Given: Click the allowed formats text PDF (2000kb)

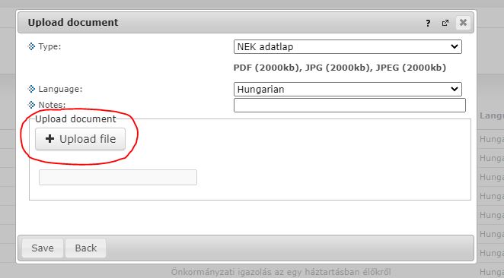Looking at the screenshot, I should [x=266, y=68].
